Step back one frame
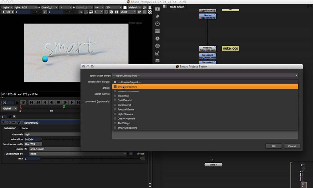The height and width of the screenshot is (188, 313). coord(52,102)
